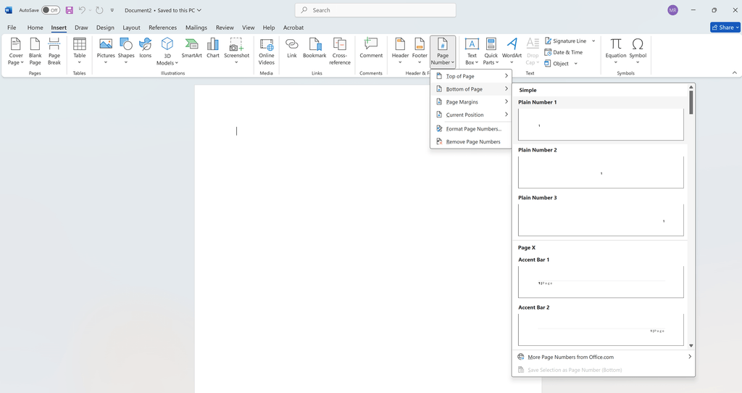The height and width of the screenshot is (393, 742).
Task: Open the Top of Page submenu
Action: (x=471, y=76)
